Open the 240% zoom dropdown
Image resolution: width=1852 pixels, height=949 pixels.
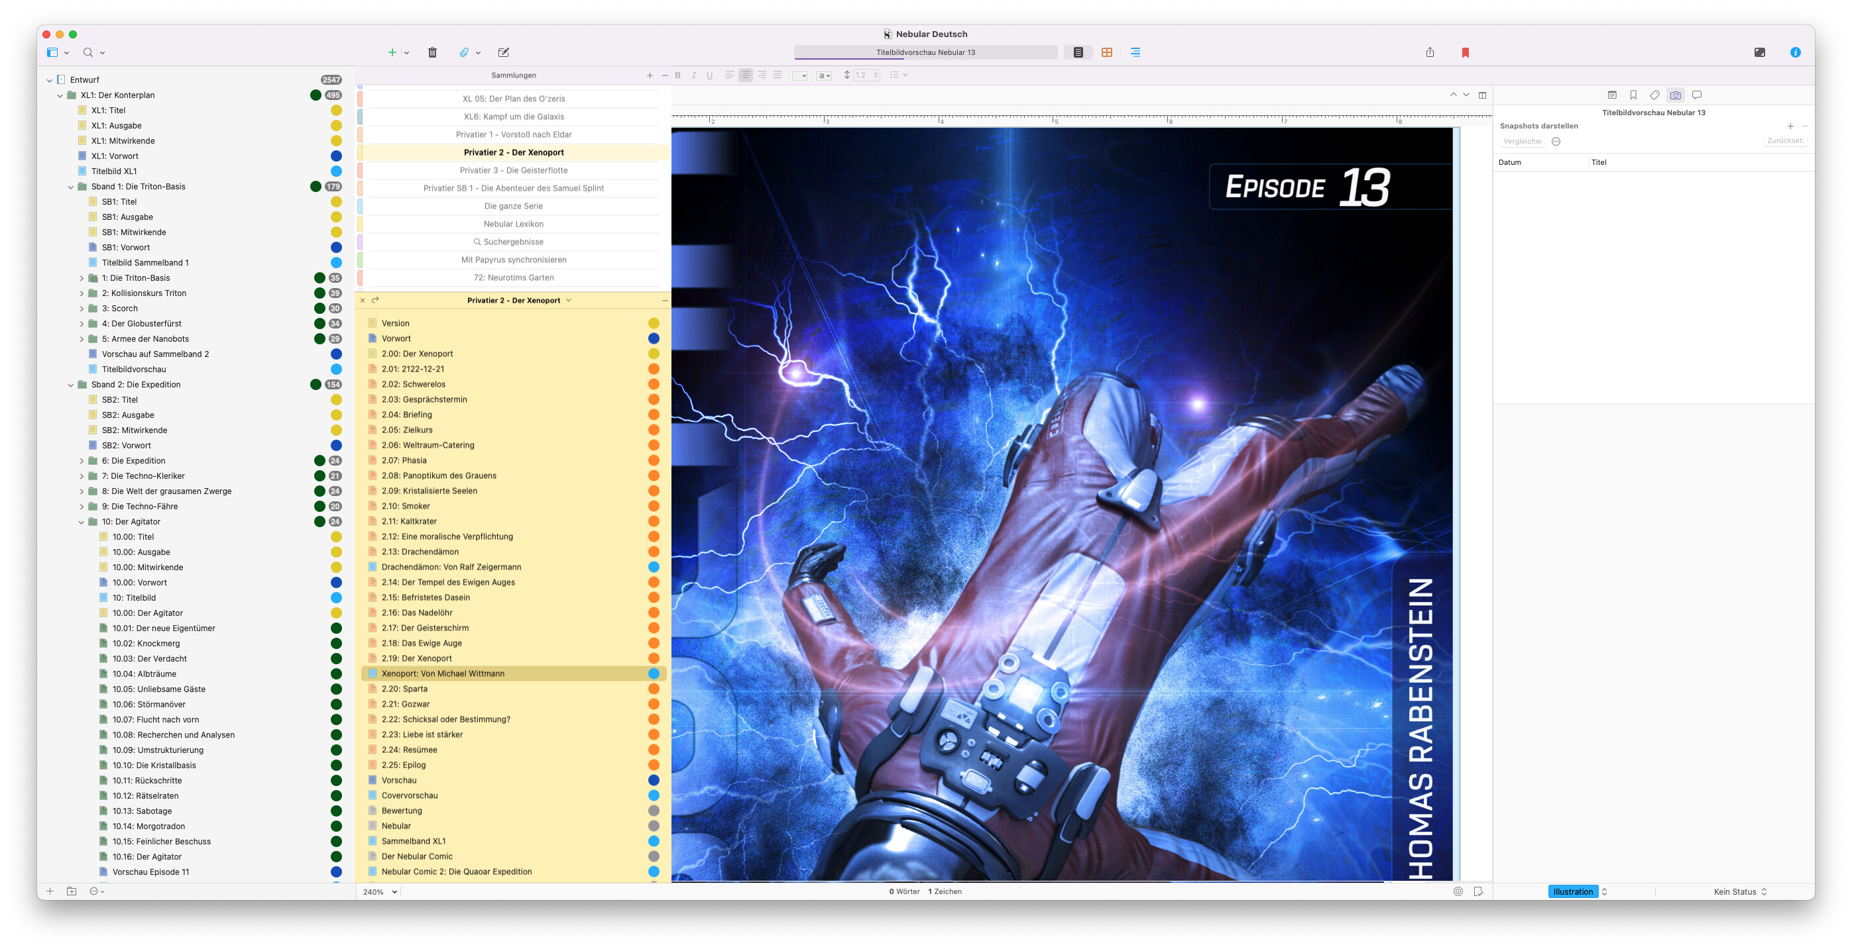[380, 891]
